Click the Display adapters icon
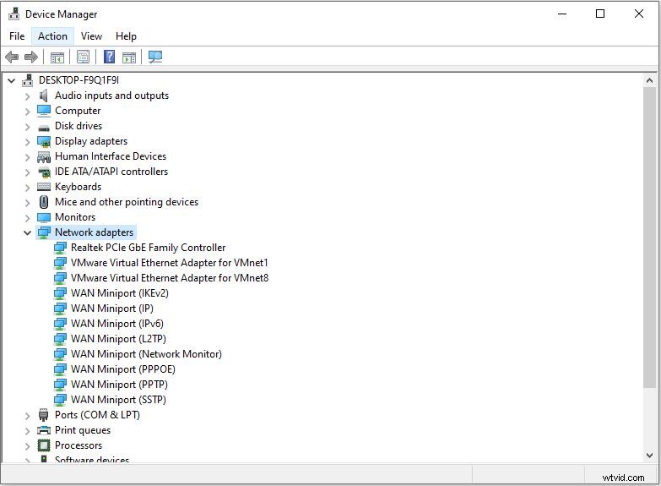Screen dimensions: 661x486 [44, 141]
